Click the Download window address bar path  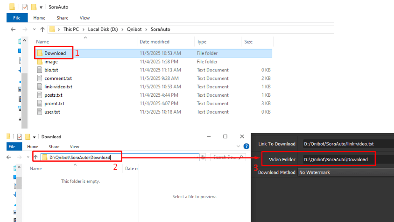click(80, 158)
